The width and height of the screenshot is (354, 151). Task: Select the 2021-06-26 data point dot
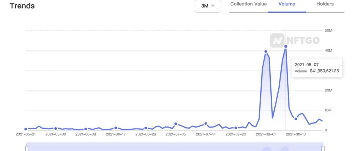[x=146, y=128]
